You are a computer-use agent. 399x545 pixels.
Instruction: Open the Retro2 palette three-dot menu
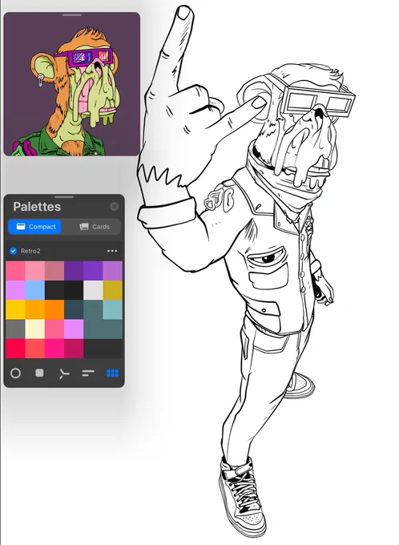[112, 251]
